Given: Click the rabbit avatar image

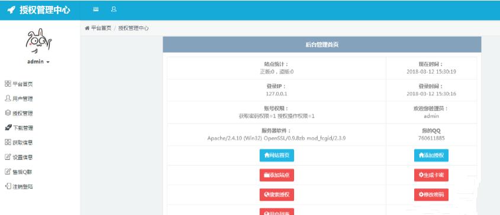Looking at the screenshot, I should [x=39, y=41].
